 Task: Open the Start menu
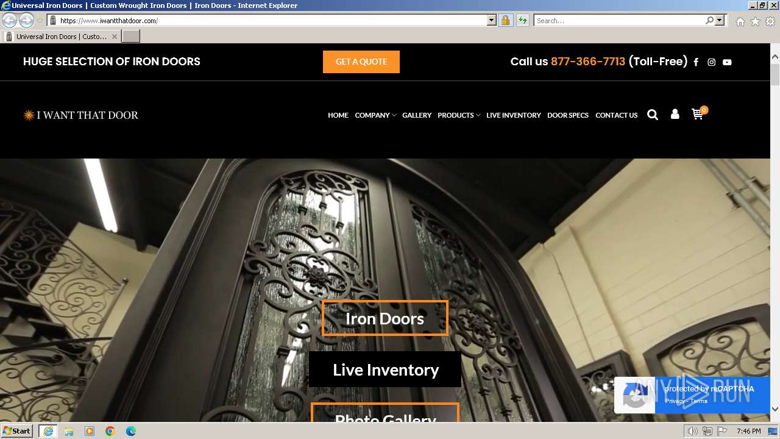pyautogui.click(x=17, y=431)
